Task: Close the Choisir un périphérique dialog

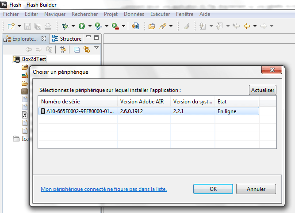Action: click(x=272, y=70)
